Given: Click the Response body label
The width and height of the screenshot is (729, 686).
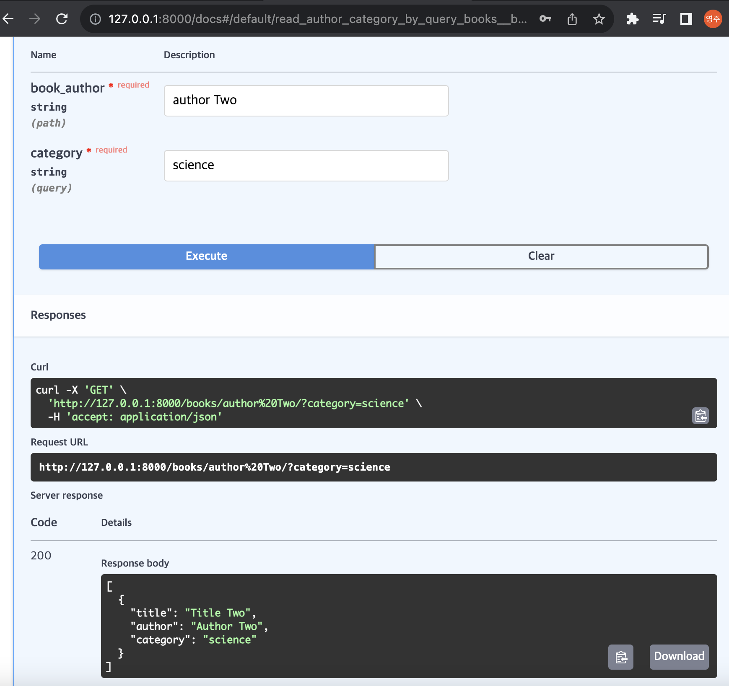Looking at the screenshot, I should tap(135, 563).
